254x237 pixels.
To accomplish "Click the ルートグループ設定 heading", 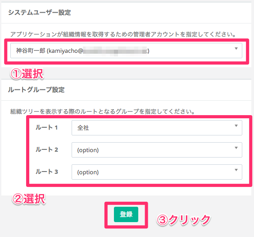I will [36, 89].
